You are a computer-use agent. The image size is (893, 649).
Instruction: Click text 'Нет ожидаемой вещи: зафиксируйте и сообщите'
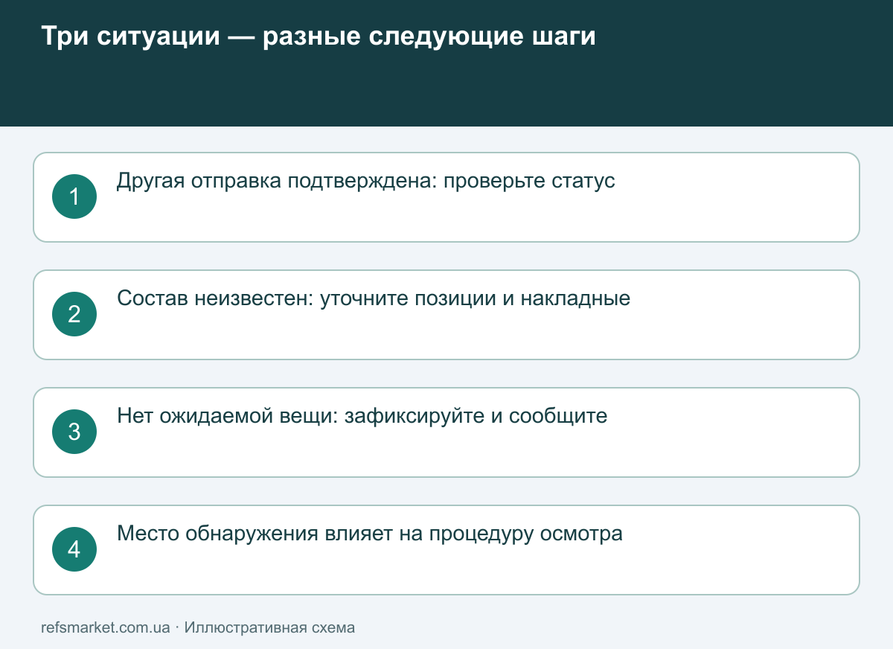(362, 416)
